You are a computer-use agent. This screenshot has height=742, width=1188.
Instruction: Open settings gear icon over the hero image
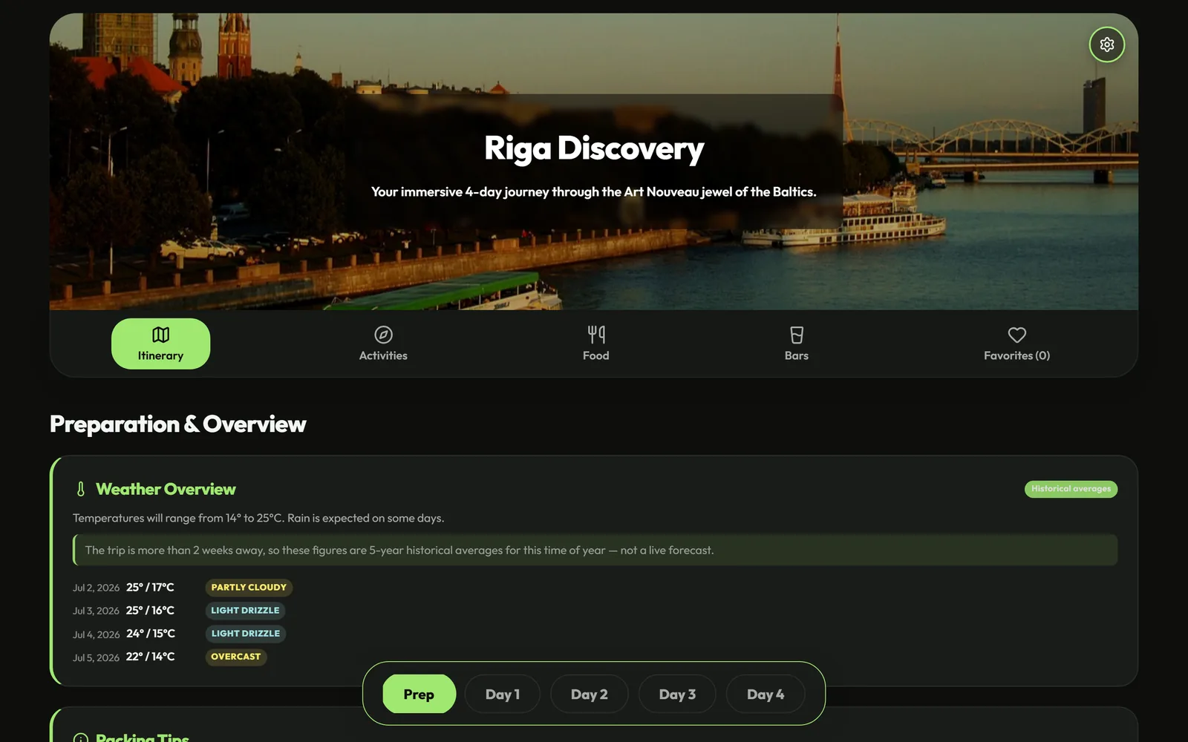[1106, 45]
